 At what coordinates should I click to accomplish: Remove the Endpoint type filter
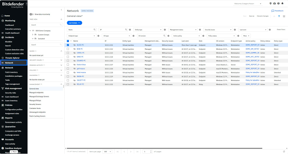pyautogui.click(x=98, y=36)
